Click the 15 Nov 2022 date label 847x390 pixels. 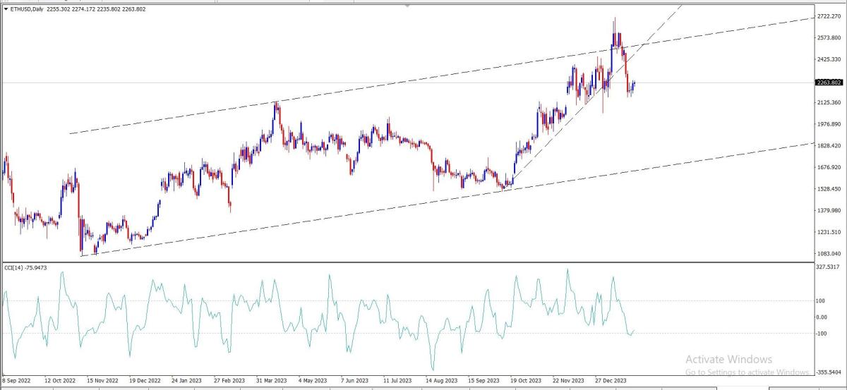[103, 381]
